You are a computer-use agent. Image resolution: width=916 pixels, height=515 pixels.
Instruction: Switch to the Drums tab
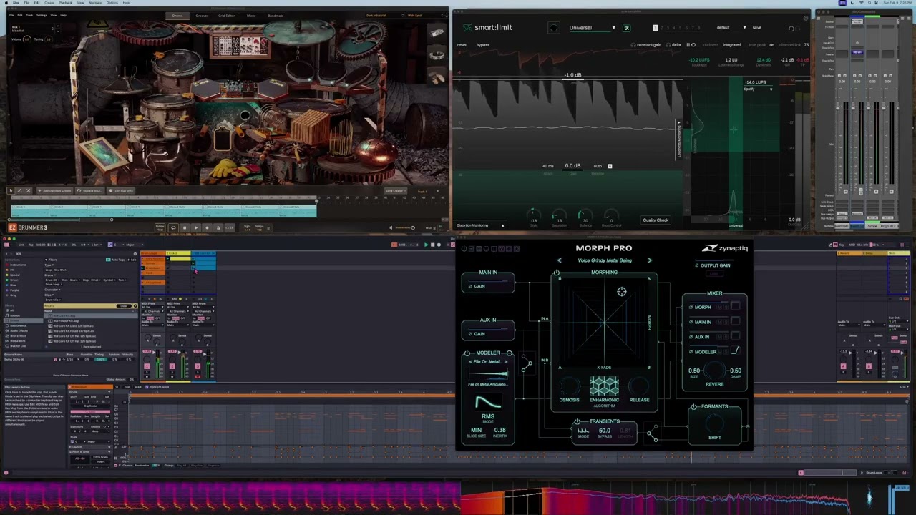(177, 15)
